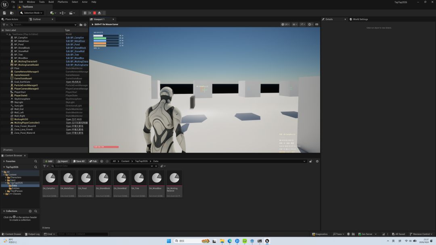The width and height of the screenshot is (436, 245).
Task: Click the Save current level icon
Action: coord(4,13)
